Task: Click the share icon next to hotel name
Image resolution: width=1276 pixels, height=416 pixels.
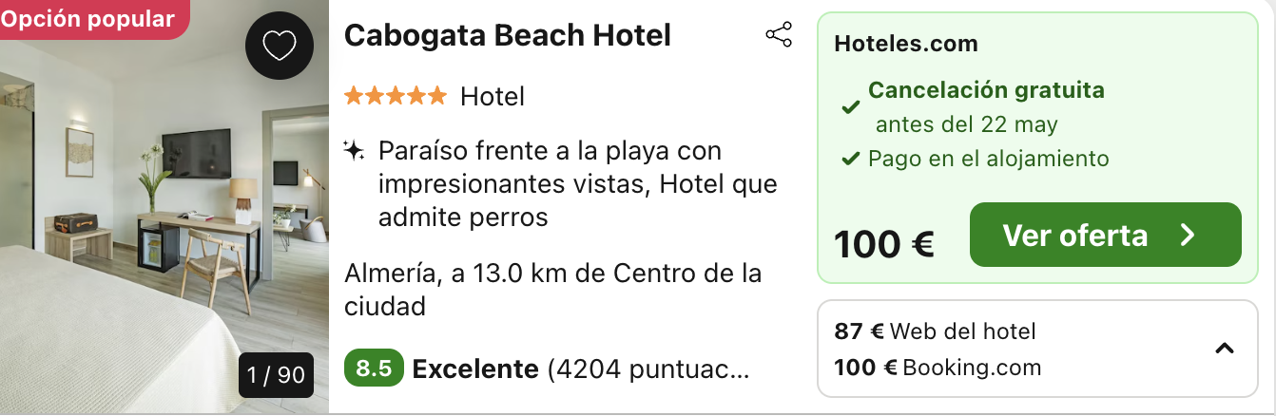Action: click(x=779, y=36)
